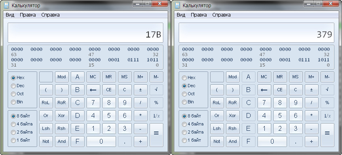
Task: Click M+ button in right calculator
Action: [311, 77]
